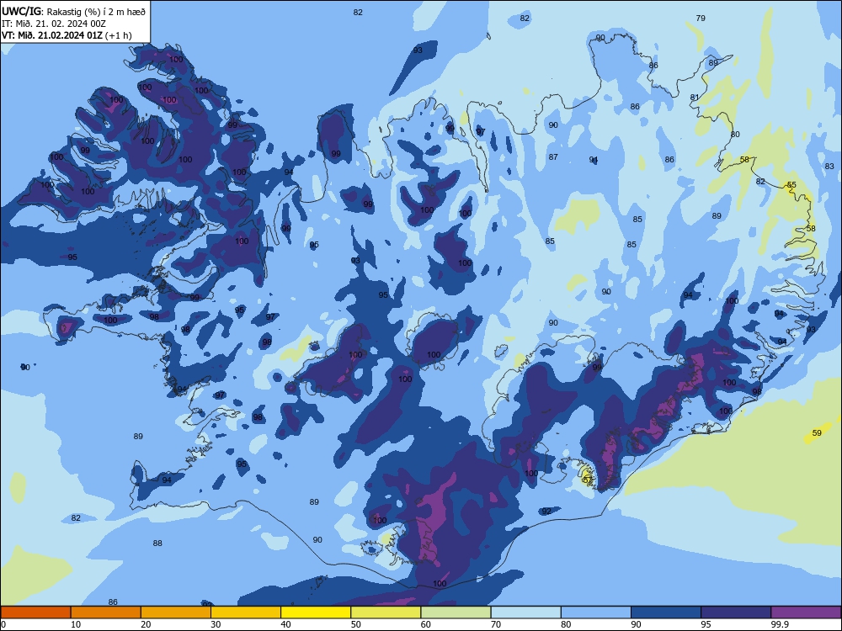The image size is (842, 631).
Task: Click the orange 10–20 legend swatch
Action: point(106,612)
